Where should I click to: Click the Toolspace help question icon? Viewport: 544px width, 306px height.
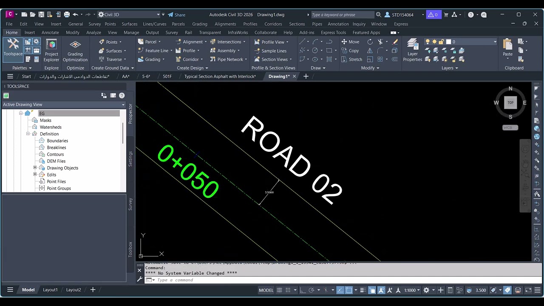tap(122, 96)
